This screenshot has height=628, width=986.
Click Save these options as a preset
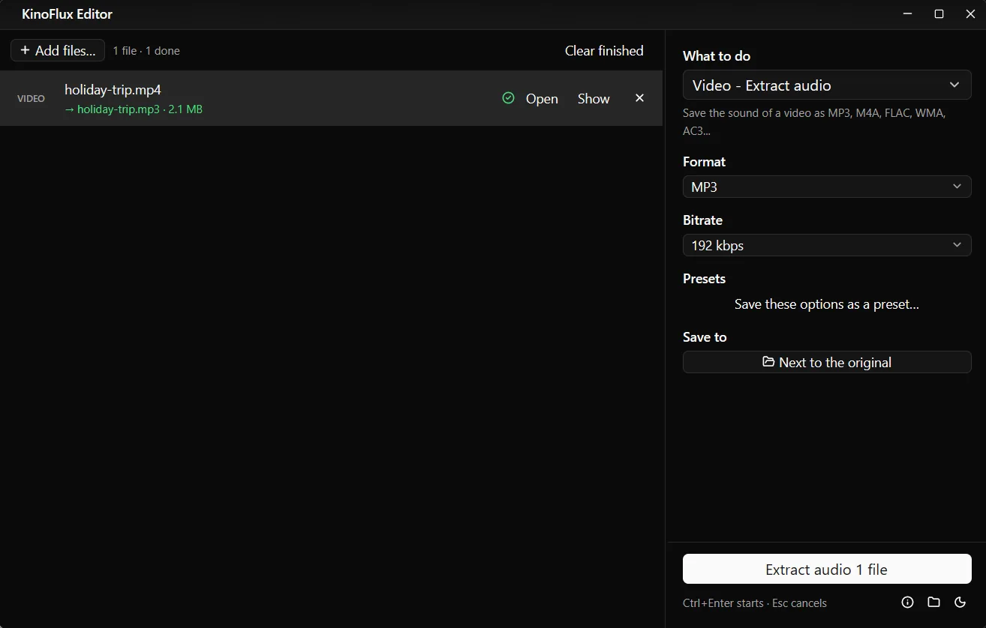click(827, 304)
